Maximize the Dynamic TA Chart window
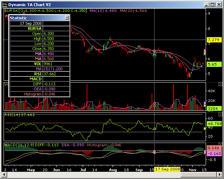The height and width of the screenshot is (179, 224). (212, 5)
